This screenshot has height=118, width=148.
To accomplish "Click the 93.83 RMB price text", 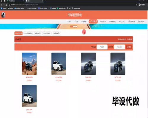I will coord(88,77).
